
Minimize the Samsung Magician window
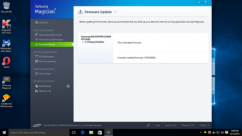coord(199,2)
